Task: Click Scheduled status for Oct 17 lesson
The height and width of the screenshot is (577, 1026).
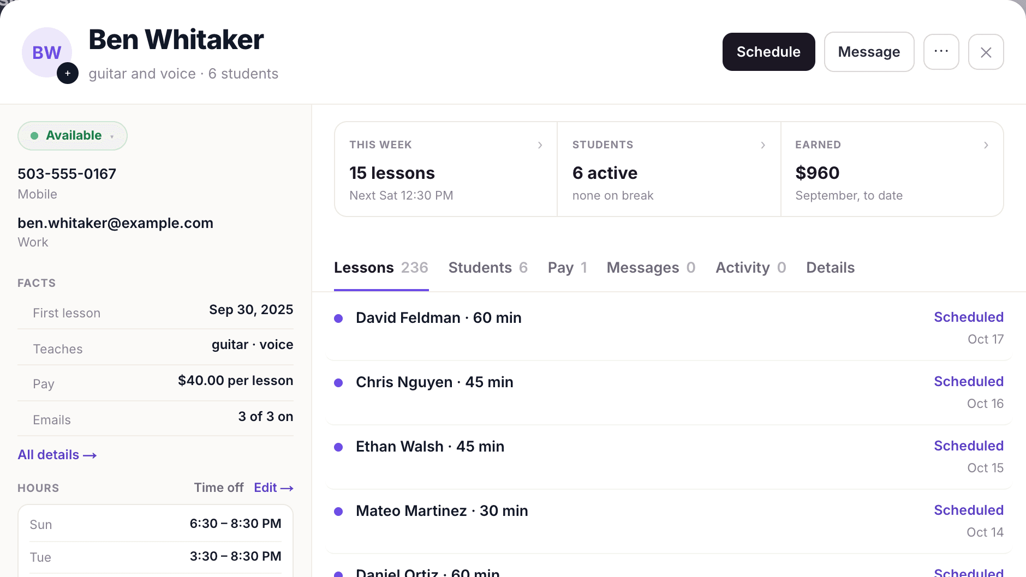Action: [969, 317]
